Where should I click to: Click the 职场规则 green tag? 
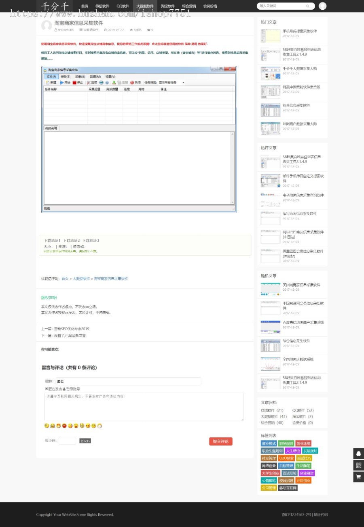pyautogui.click(x=286, y=443)
